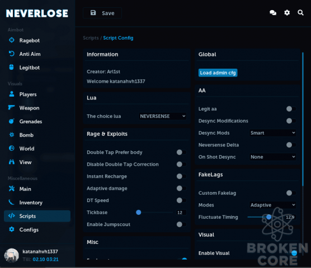Turn on Instant Recharge
Screen dimensions: 311x268
181,176
